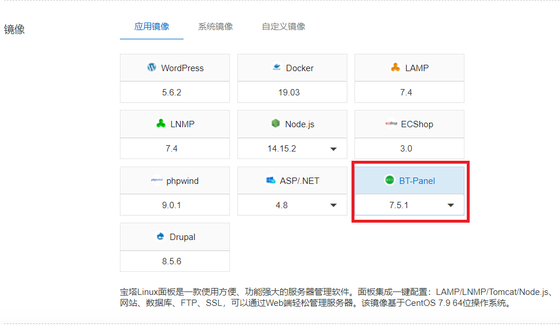Screen dimensions: 560x325
Task: Click the green BT-Panel icon
Action: point(389,180)
